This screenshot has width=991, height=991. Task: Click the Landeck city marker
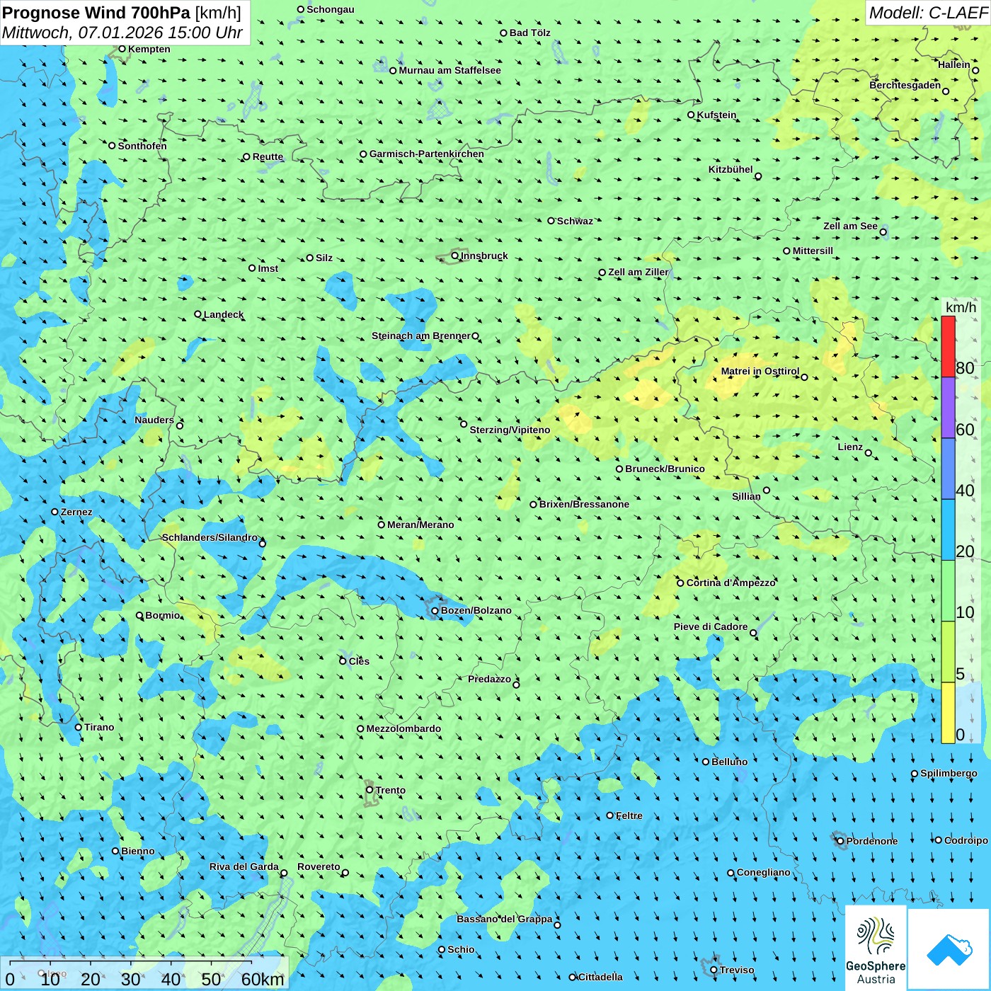pos(198,314)
